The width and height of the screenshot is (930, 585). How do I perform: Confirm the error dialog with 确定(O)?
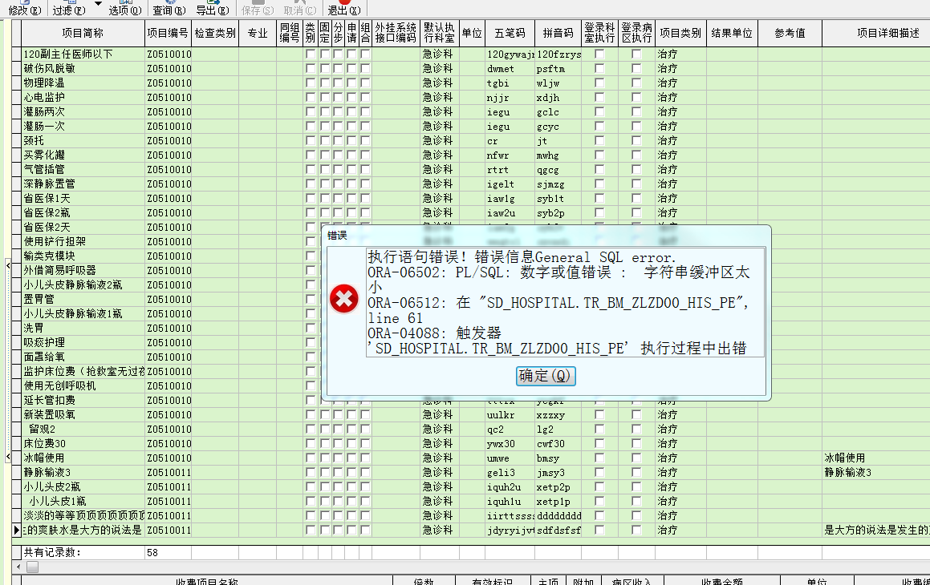(546, 376)
